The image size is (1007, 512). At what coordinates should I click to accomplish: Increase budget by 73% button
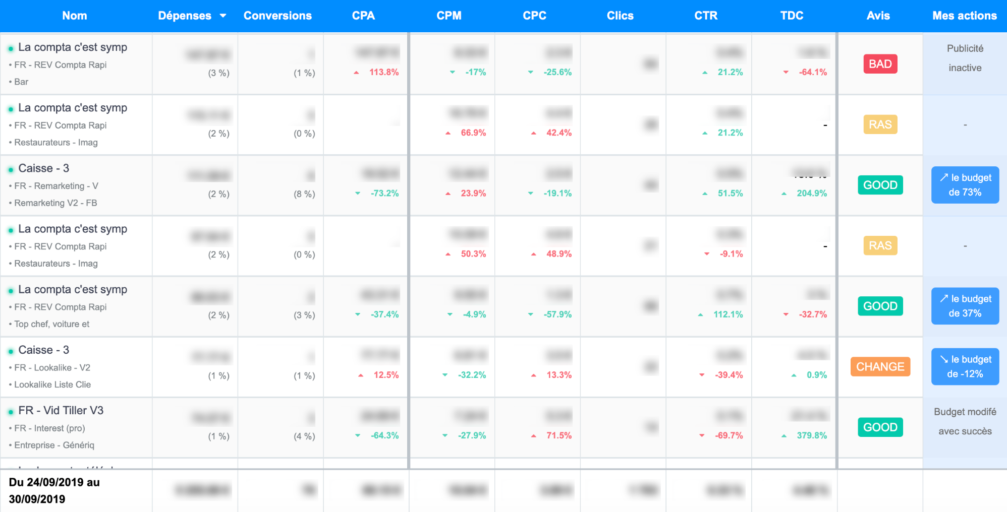point(965,185)
